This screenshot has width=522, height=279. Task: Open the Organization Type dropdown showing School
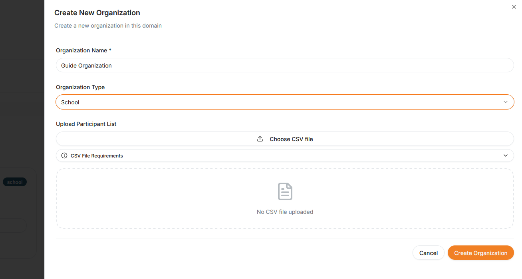(x=280, y=102)
